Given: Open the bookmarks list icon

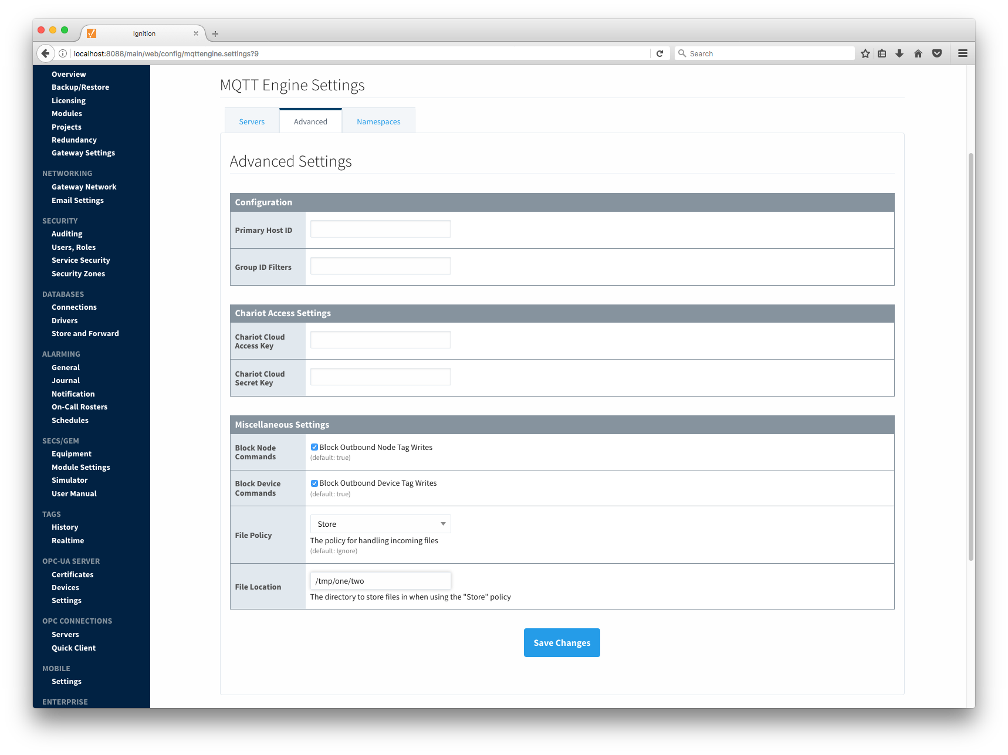Looking at the screenshot, I should pyautogui.click(x=882, y=53).
